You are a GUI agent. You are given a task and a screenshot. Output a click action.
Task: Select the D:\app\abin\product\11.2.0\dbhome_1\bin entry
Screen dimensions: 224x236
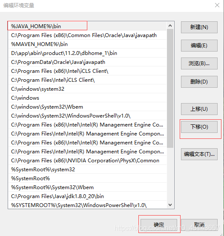88,53
